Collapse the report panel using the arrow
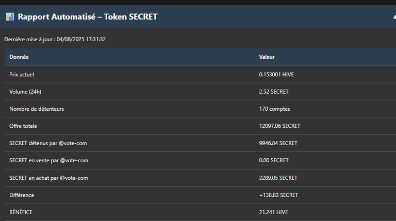 pos(394,17)
